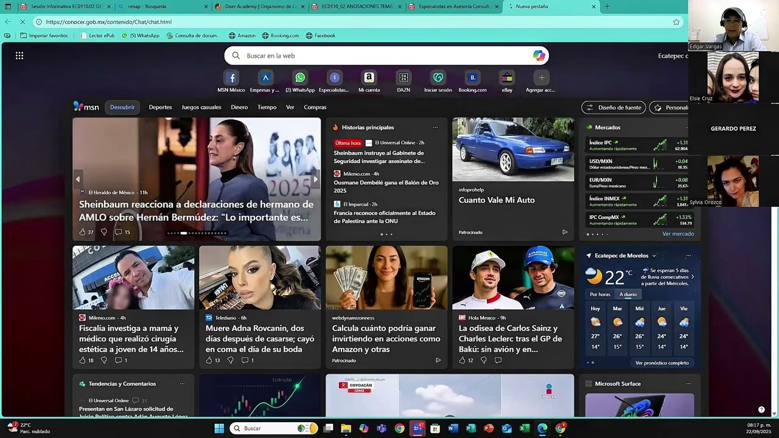Switch weather to A diario view

click(628, 294)
